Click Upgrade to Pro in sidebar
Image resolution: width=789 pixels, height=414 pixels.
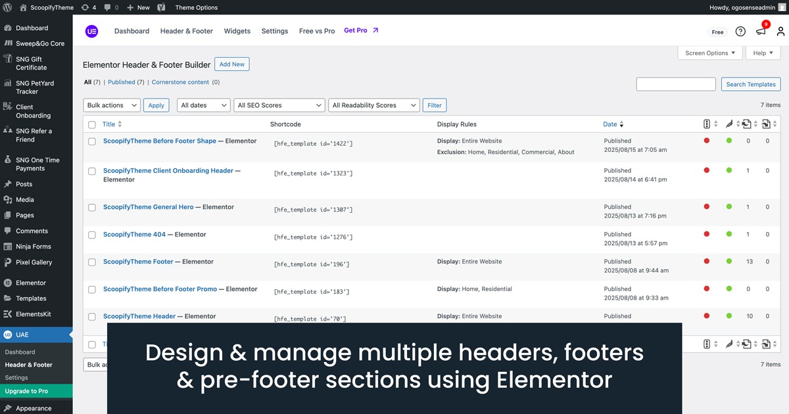(x=36, y=392)
